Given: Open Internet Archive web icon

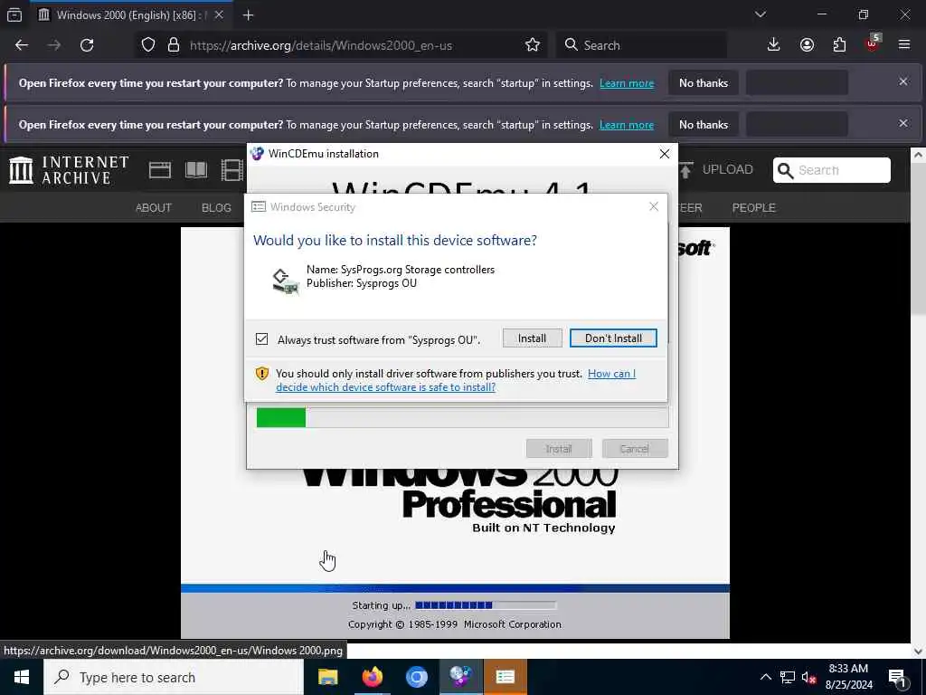Looking at the screenshot, I should (x=159, y=170).
